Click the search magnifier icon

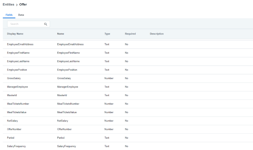point(46,24)
